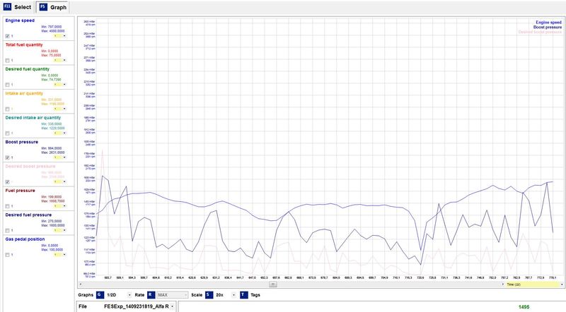Check the Gas pedal position checkbox
Viewport: 566px width, 312px height.
click(7, 253)
